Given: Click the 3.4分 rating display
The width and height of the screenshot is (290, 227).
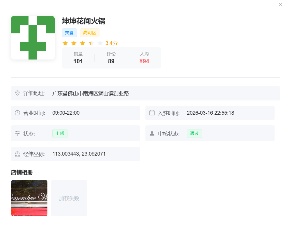Looking at the screenshot, I should pos(112,43).
